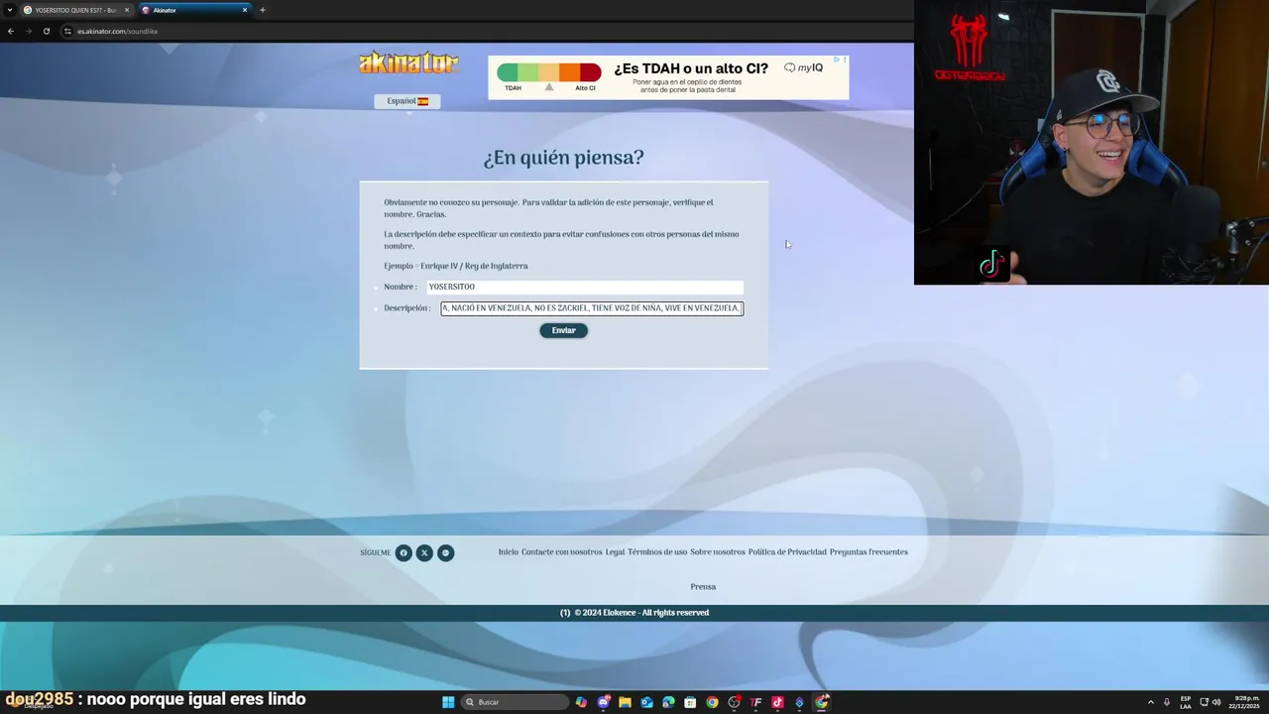Viewport: 1269px width, 714px height.
Task: Submit the form with Enviar
Action: pyautogui.click(x=563, y=330)
